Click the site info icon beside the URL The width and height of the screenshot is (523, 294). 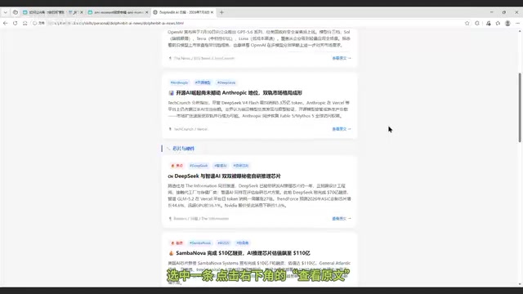click(34, 24)
